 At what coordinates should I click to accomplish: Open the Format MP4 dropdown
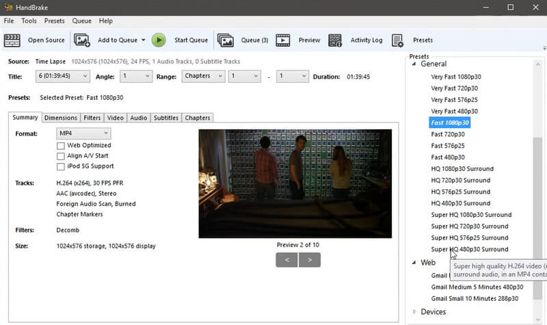(83, 133)
